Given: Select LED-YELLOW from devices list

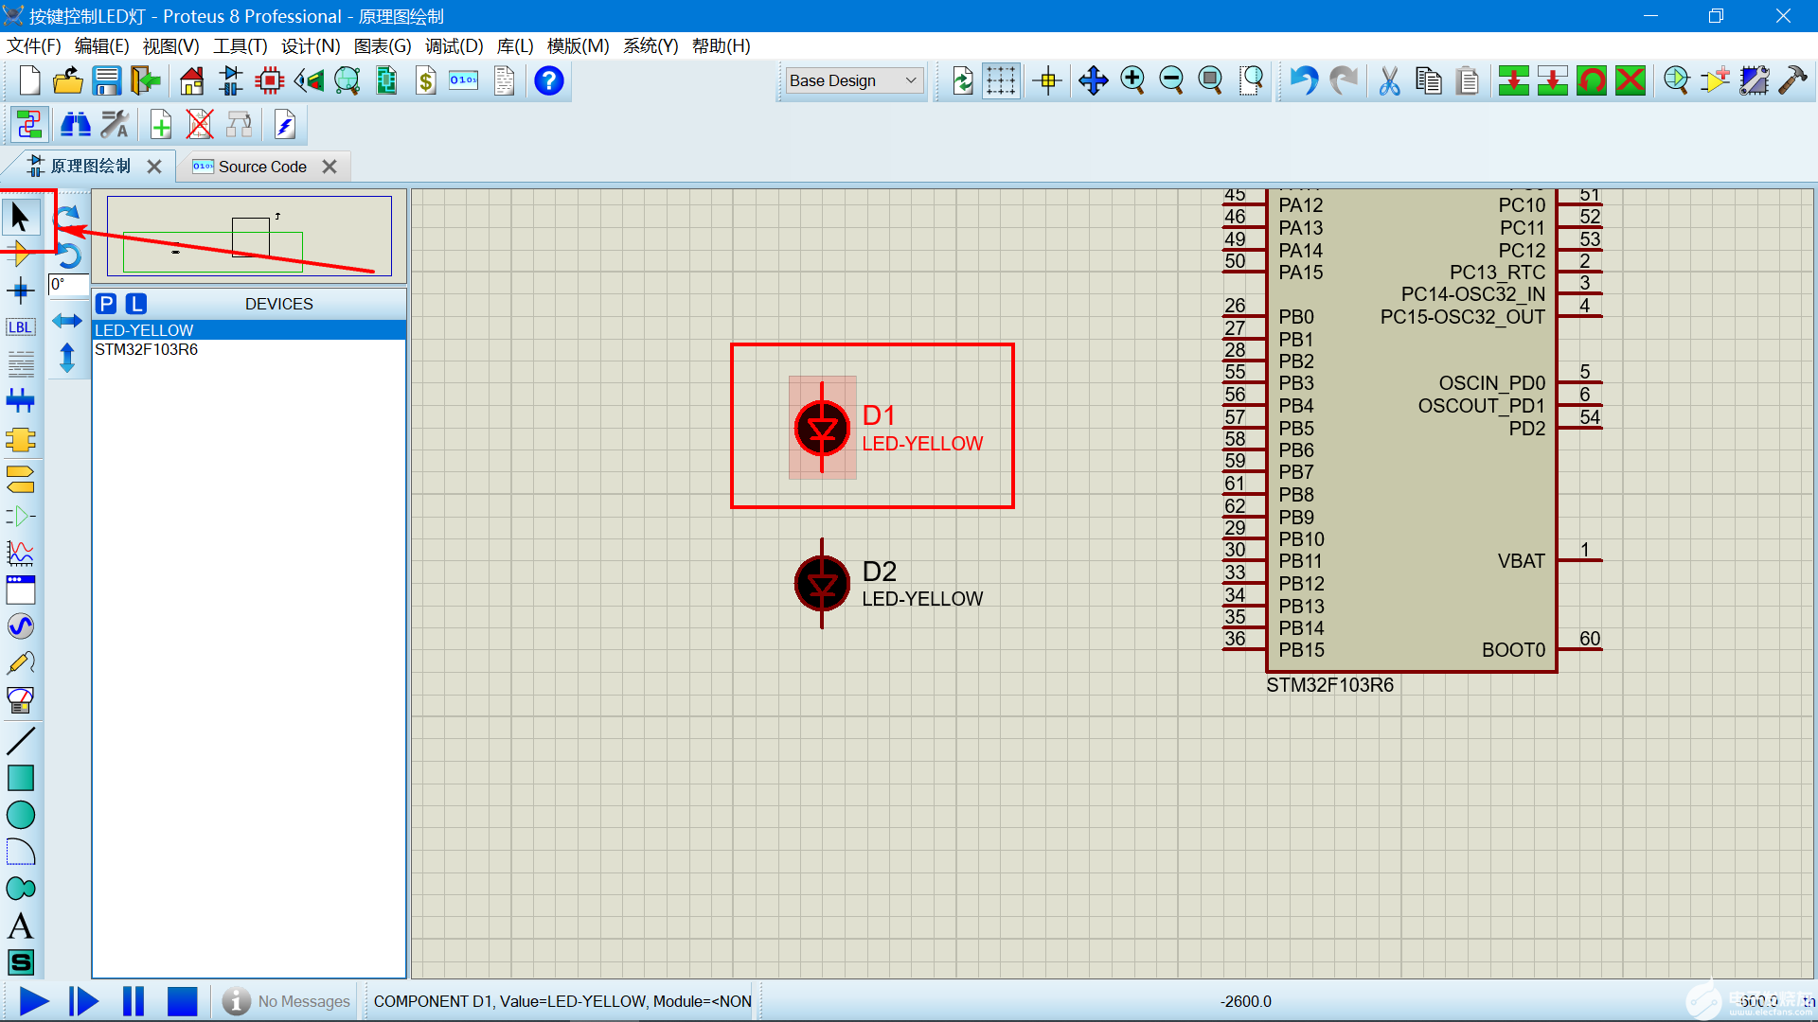Looking at the screenshot, I should (244, 329).
